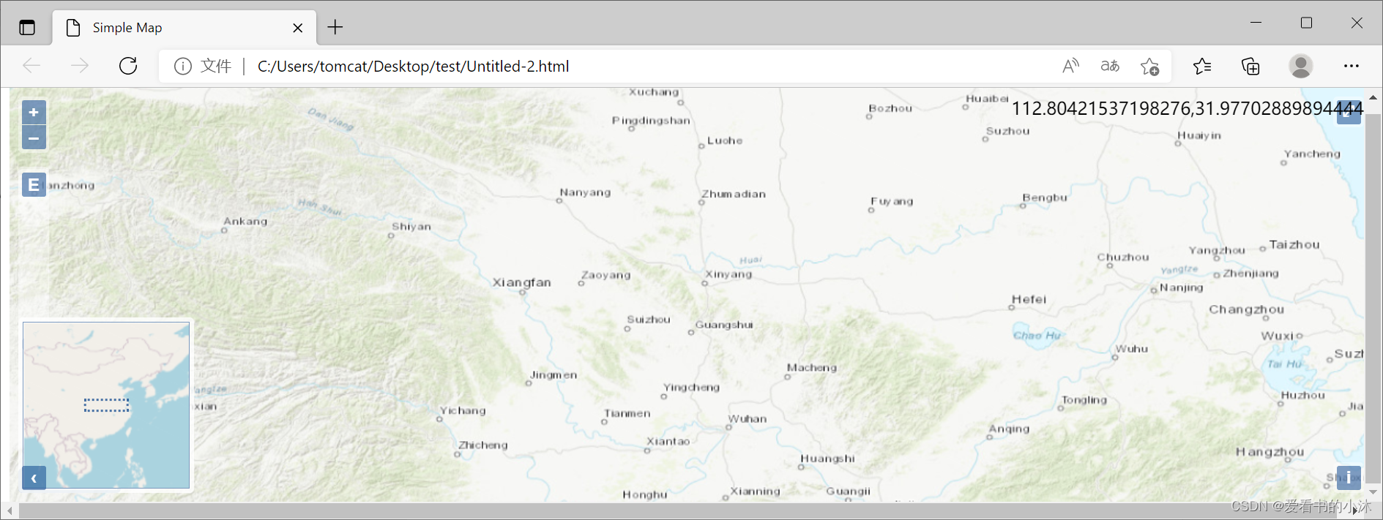Toggle full-screen map button beside the coordinates readout
1383x520 pixels.
pyautogui.click(x=1349, y=113)
